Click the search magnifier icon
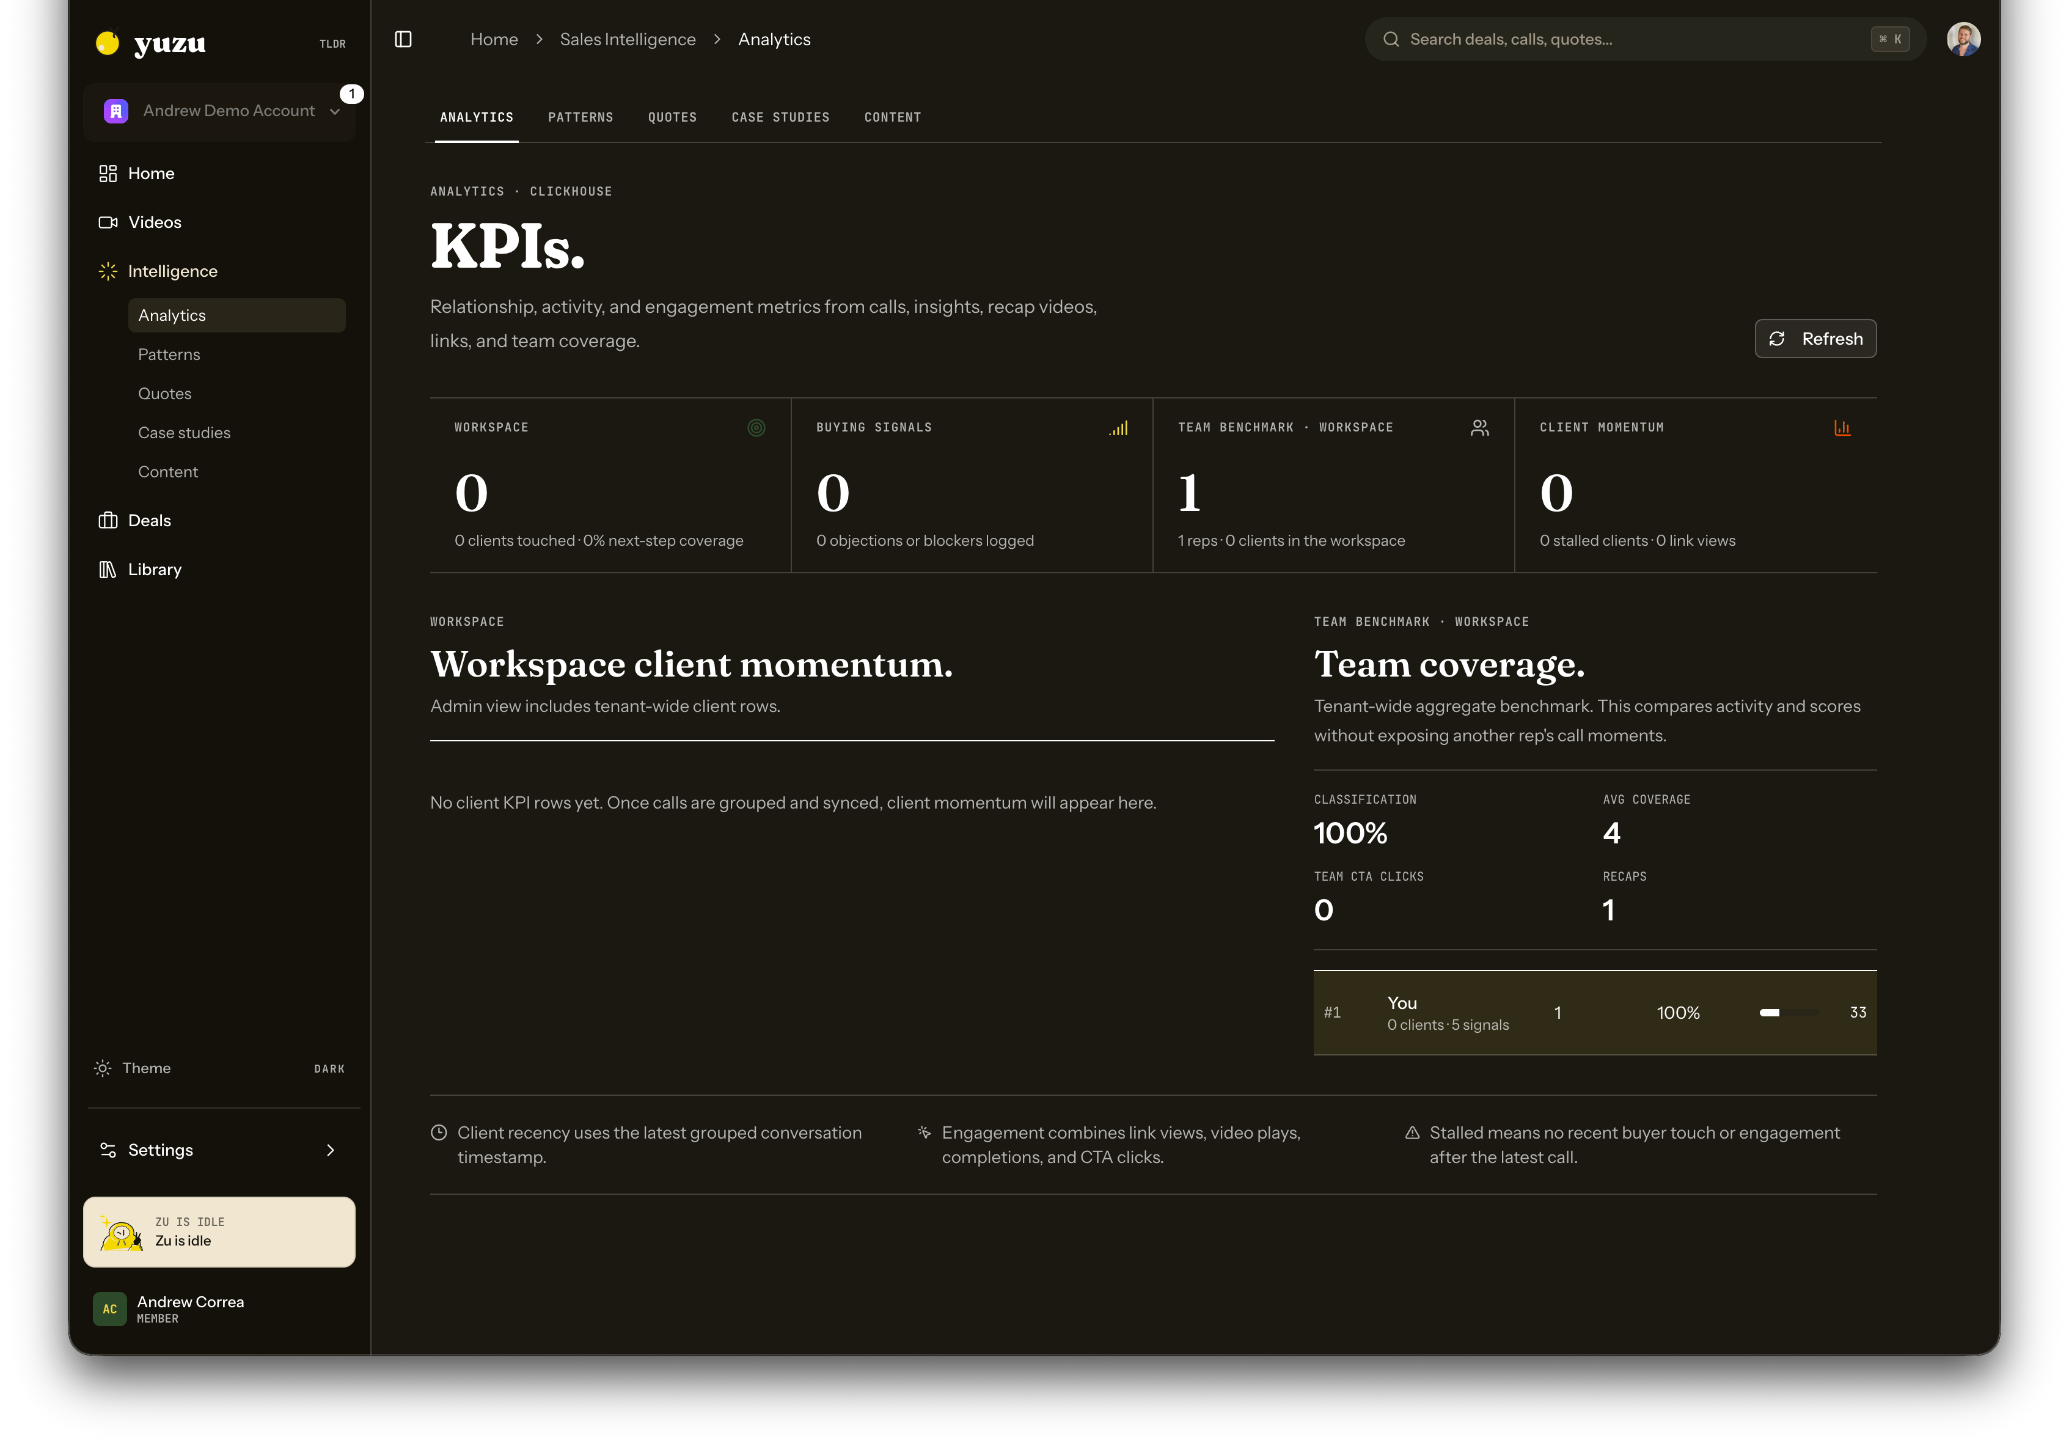This screenshot has height=1446, width=2069. point(1391,39)
